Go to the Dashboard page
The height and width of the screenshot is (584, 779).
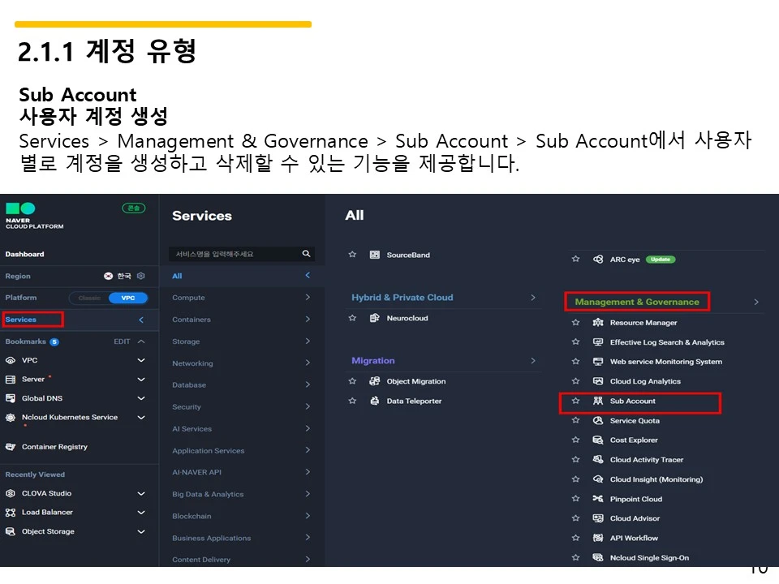click(24, 253)
